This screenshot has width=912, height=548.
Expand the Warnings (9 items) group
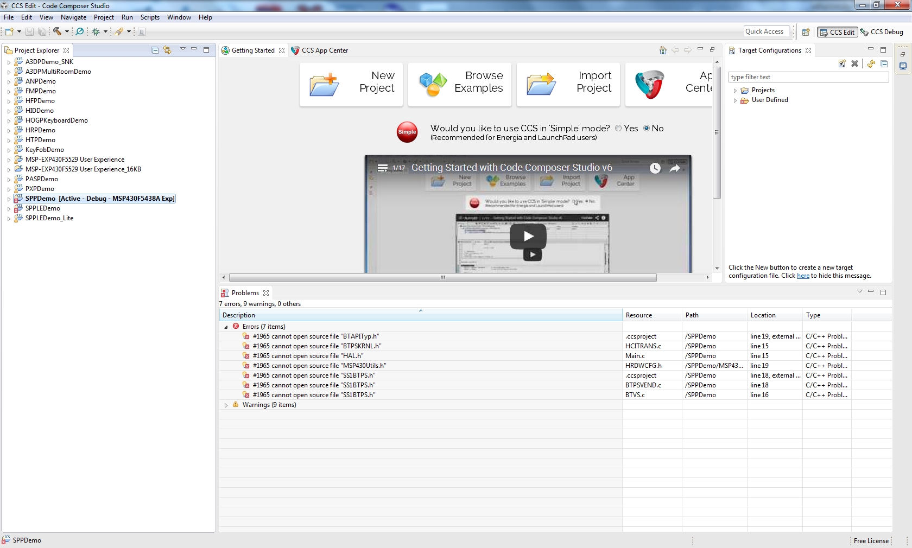coord(226,405)
